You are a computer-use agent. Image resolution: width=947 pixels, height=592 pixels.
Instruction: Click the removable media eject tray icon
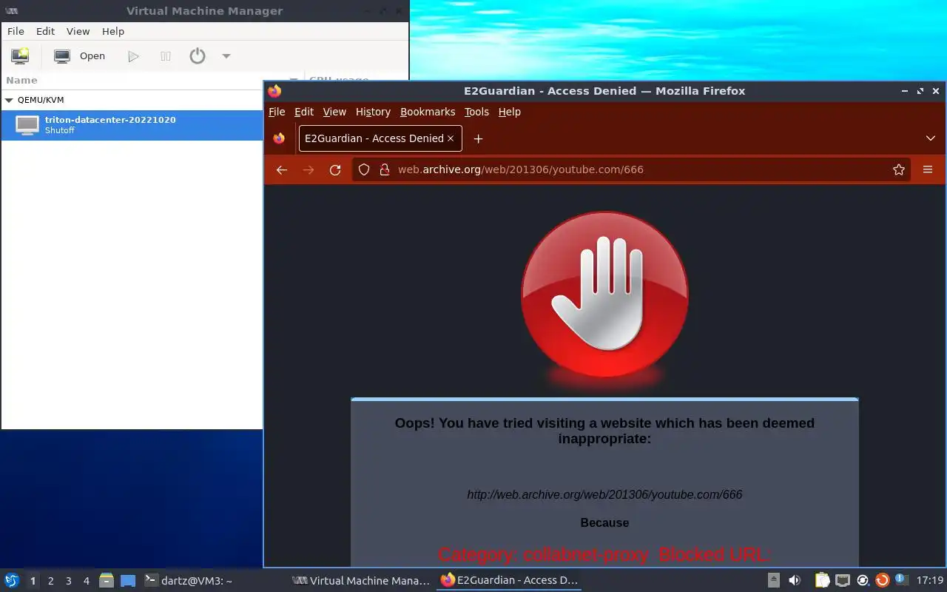(773, 580)
